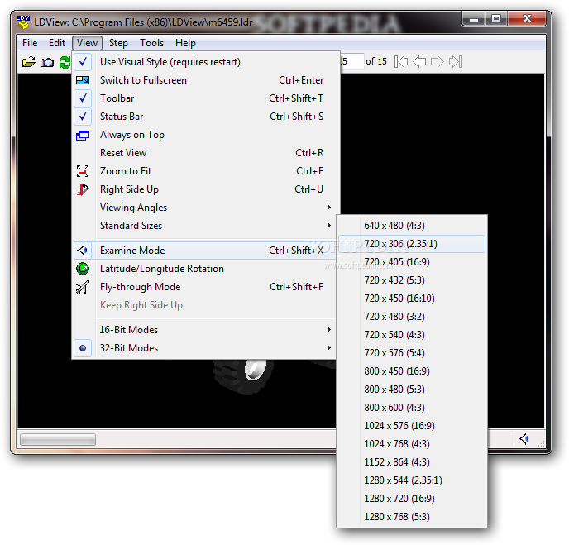This screenshot has height=545, width=569.
Task: Select 800 x 480 (5:3) size
Action: tap(412, 390)
